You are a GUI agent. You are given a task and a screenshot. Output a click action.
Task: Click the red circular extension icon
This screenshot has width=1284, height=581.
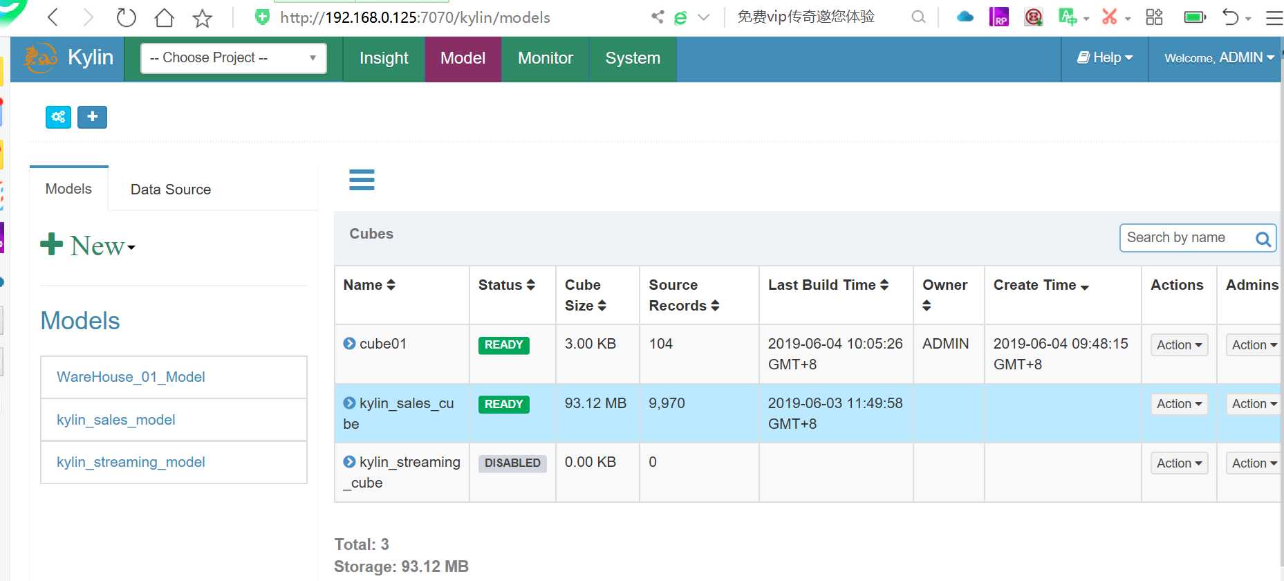click(1034, 17)
